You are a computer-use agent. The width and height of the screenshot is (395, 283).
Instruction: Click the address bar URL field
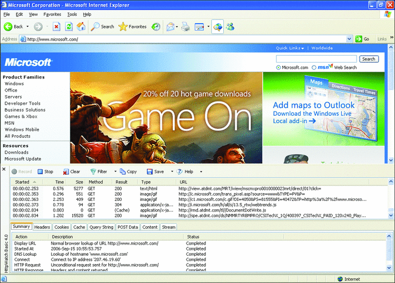click(x=186, y=39)
